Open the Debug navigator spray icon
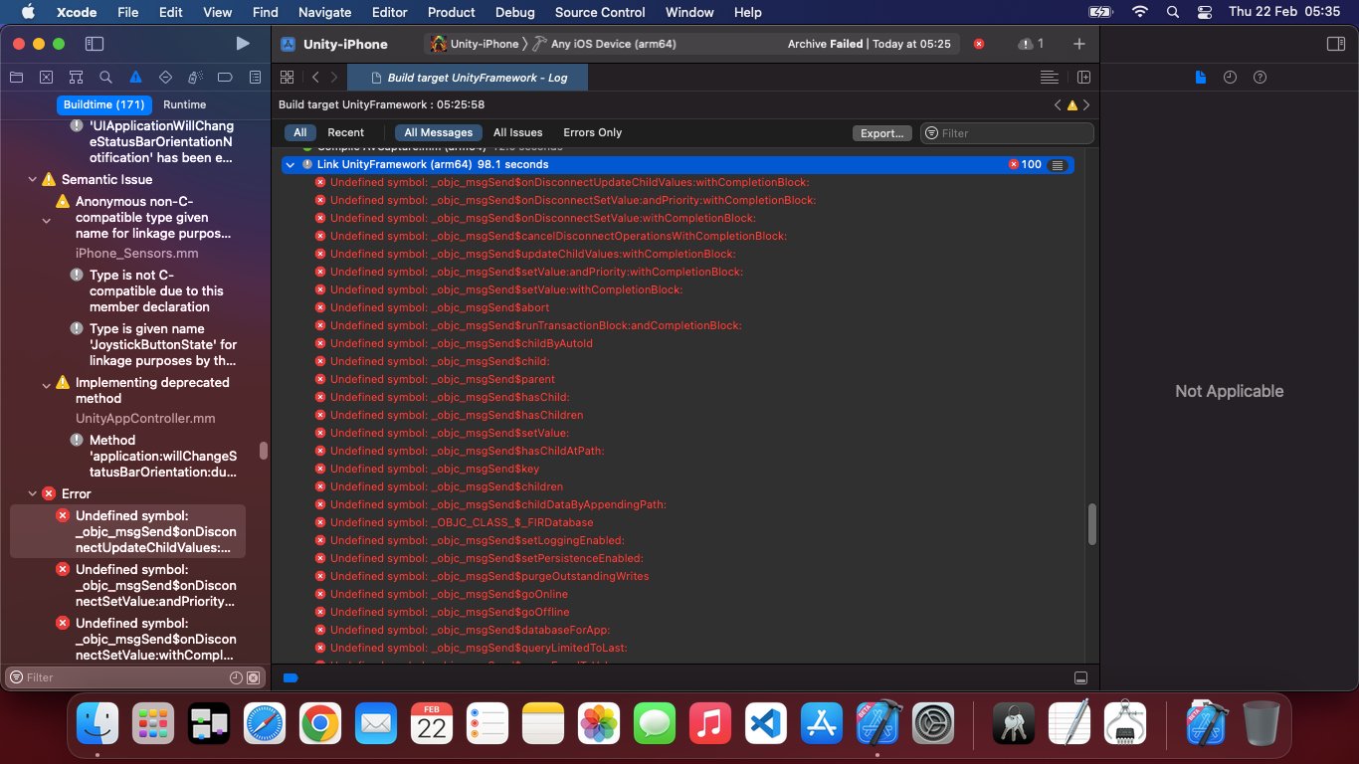The width and height of the screenshot is (1359, 764). tap(195, 77)
